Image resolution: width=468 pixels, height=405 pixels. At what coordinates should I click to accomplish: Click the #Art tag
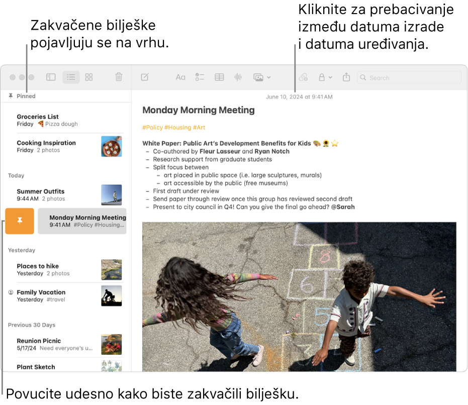(199, 128)
